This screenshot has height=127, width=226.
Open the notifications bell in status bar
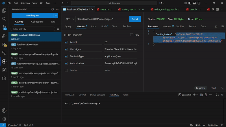pos(222,125)
